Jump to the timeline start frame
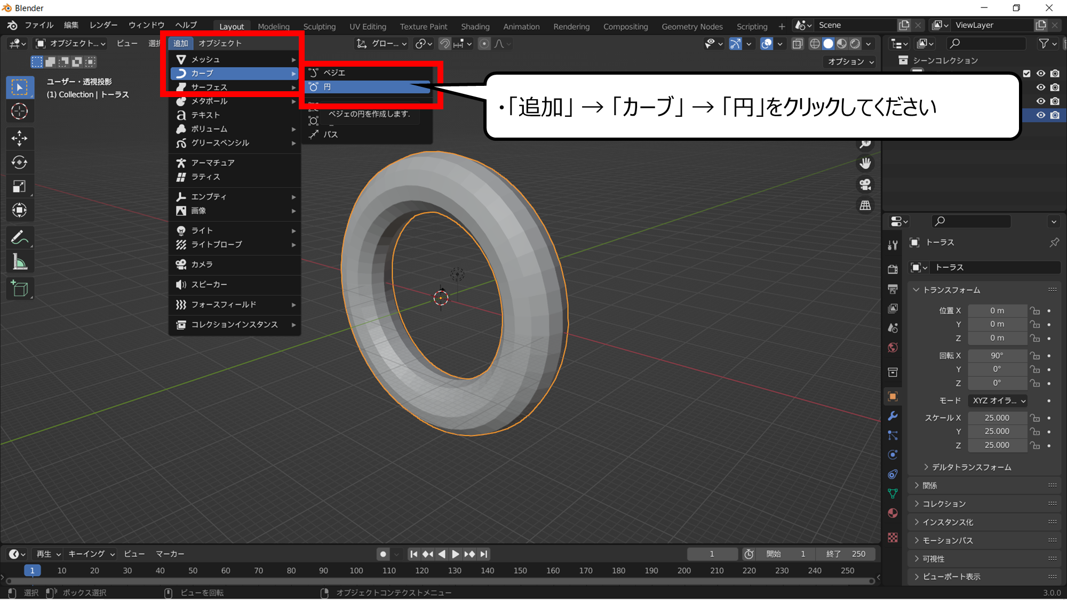 tap(413, 554)
